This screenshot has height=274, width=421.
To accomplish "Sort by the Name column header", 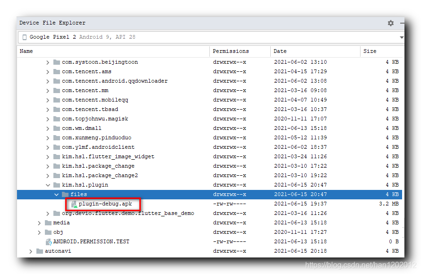I will pyautogui.click(x=26, y=51).
